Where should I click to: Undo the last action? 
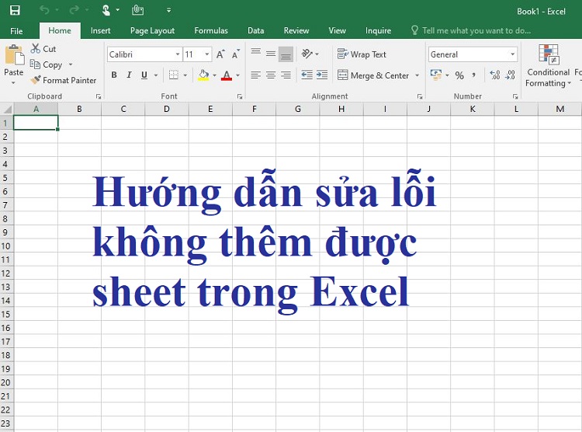pyautogui.click(x=44, y=10)
